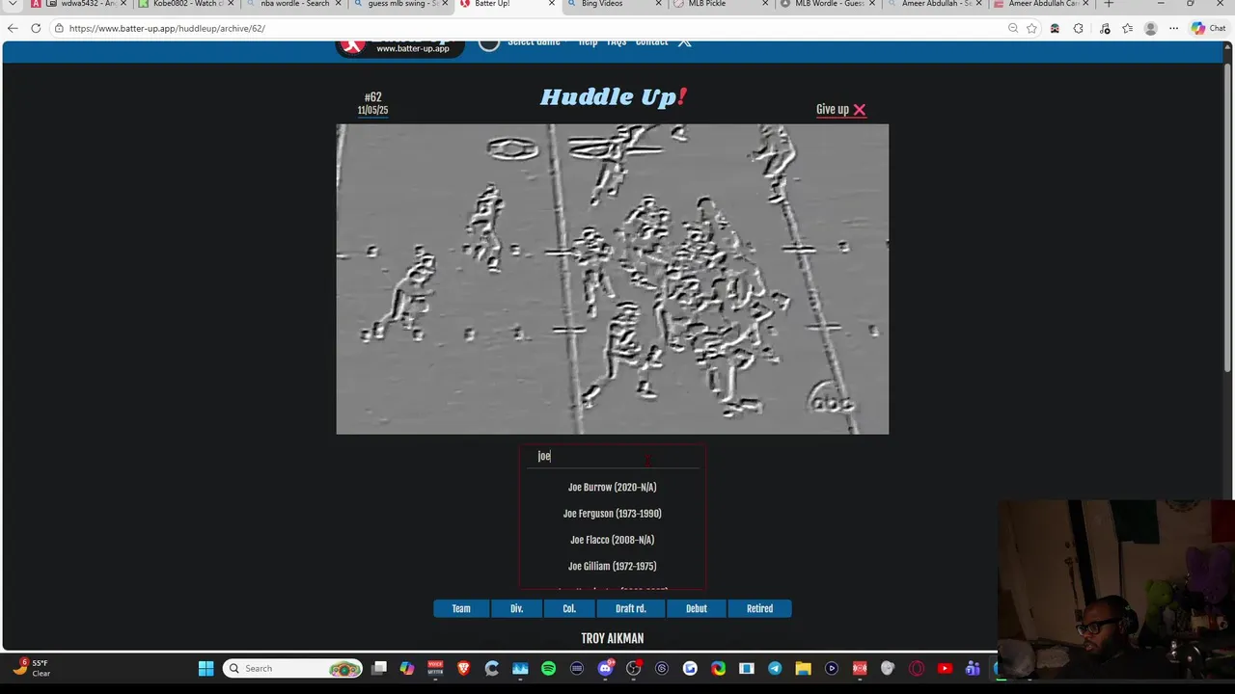Click the Huddle Up! title
The width and height of the screenshot is (1235, 694).
coord(613,96)
